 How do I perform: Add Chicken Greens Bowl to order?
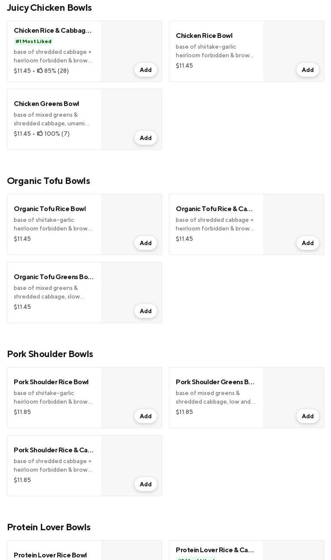pyautogui.click(x=146, y=138)
